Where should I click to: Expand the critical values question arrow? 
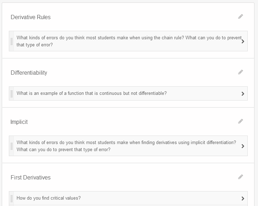(243, 199)
